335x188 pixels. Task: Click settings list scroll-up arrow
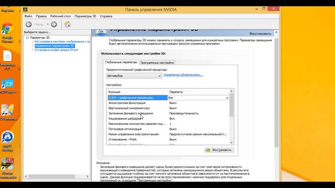pyautogui.click(x=231, y=91)
